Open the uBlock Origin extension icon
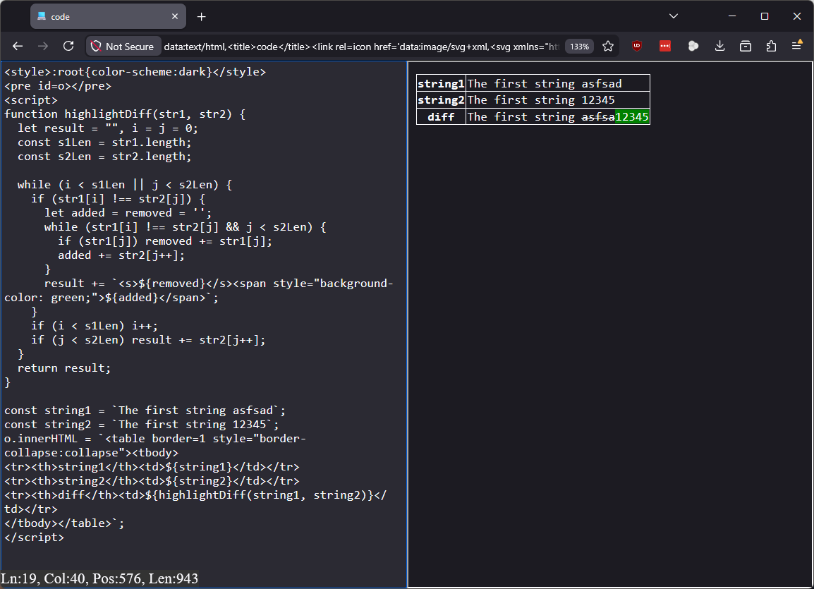Image resolution: width=814 pixels, height=589 pixels. coord(637,46)
